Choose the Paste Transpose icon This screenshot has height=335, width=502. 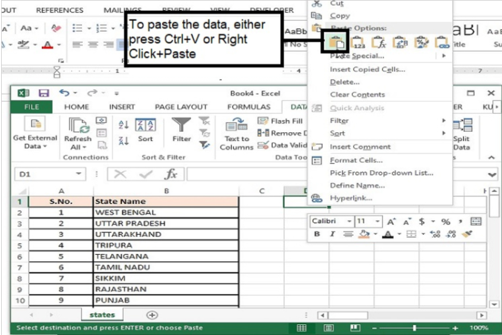point(400,42)
